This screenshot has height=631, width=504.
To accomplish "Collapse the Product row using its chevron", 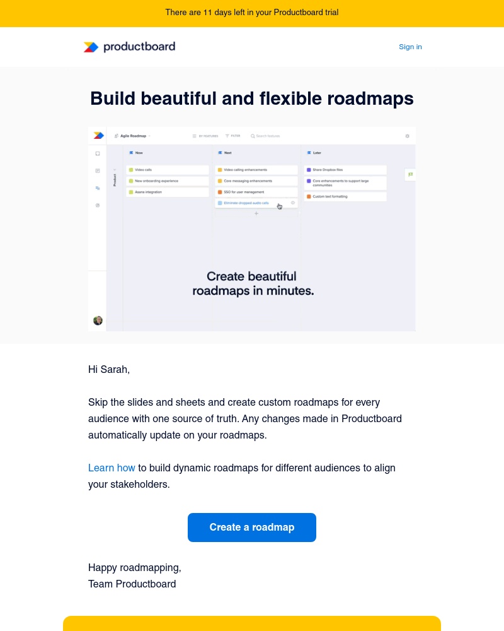I will (x=114, y=169).
